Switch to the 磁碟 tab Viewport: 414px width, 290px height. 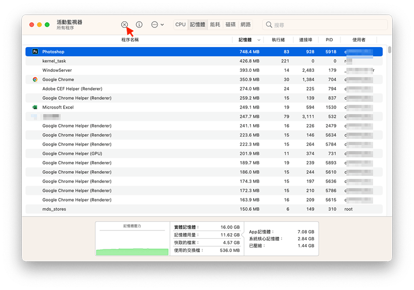click(x=230, y=24)
